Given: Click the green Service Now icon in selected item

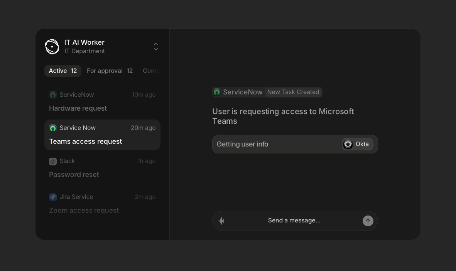Looking at the screenshot, I should click(52, 128).
